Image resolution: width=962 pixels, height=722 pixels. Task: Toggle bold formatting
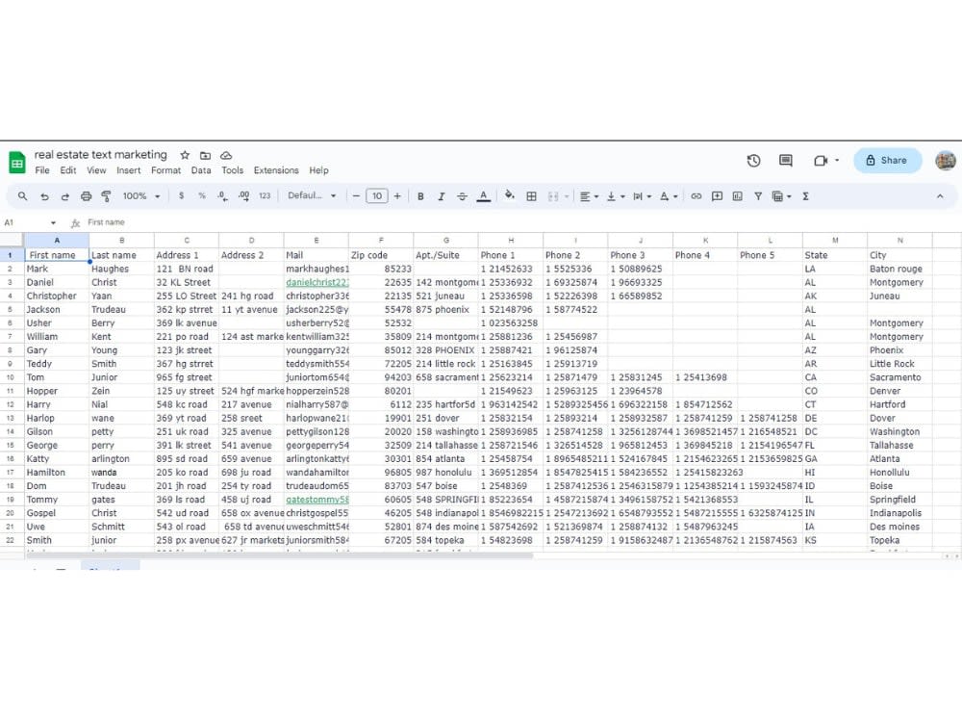420,196
